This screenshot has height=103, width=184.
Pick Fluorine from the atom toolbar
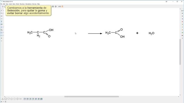tap(182, 27)
